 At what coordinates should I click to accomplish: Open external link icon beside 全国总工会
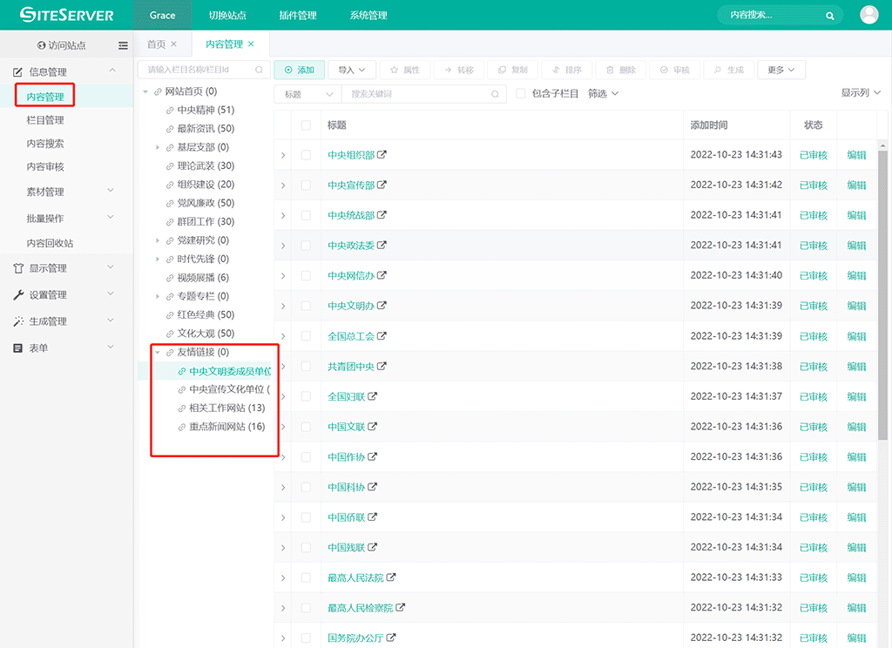(x=382, y=336)
